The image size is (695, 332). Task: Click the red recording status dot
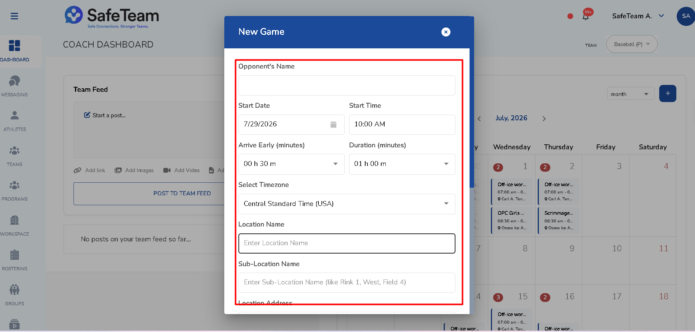coord(570,16)
